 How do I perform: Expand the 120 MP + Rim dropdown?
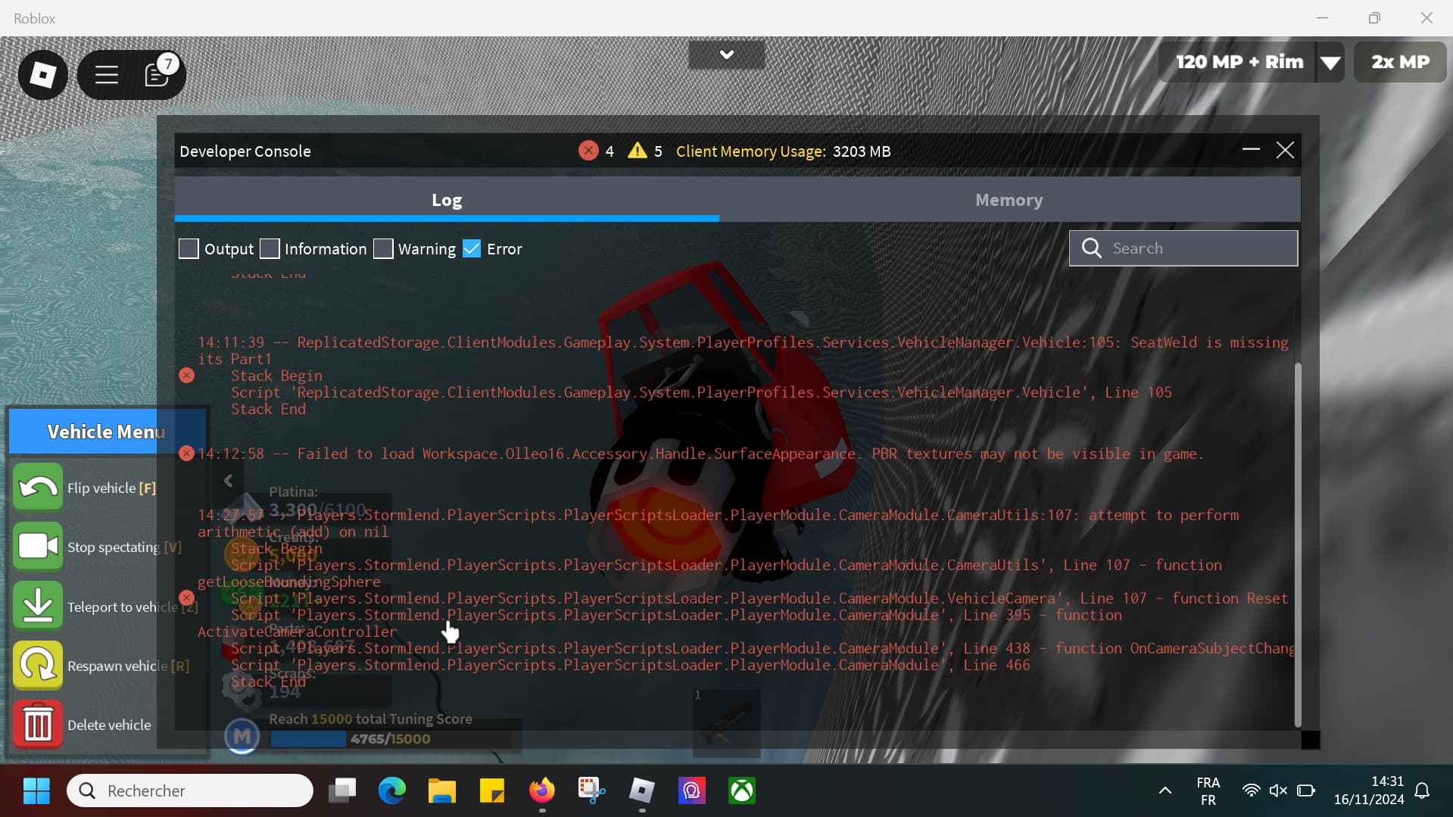click(1330, 63)
